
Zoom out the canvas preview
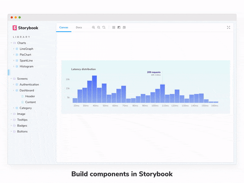point(99,27)
